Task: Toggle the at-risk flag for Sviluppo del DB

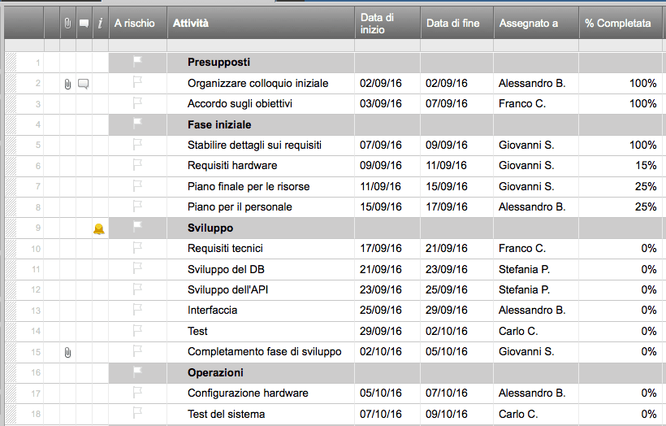Action: [137, 267]
